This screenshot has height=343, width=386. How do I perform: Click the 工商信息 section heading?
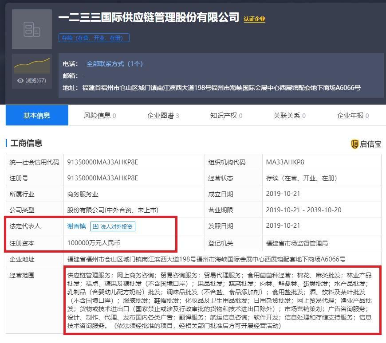pos(26,143)
